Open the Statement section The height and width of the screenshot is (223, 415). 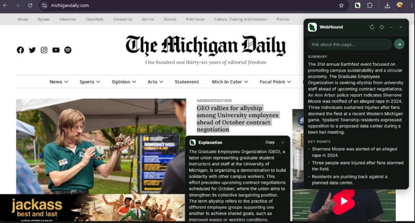186,82
